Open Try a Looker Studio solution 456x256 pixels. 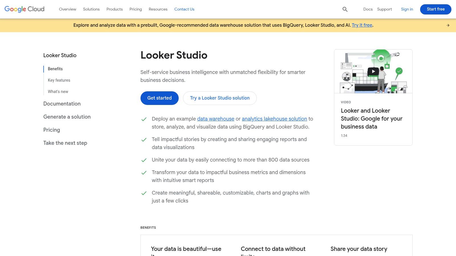pos(219,98)
